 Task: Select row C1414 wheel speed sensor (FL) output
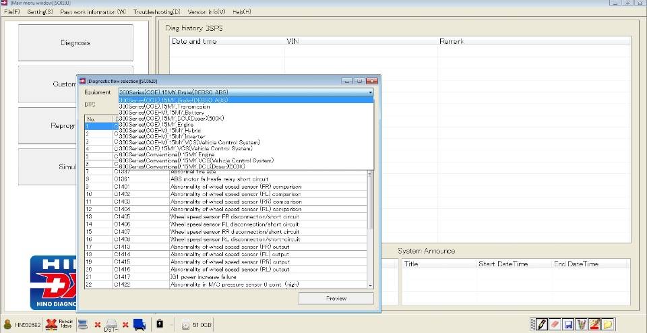click(x=226, y=254)
